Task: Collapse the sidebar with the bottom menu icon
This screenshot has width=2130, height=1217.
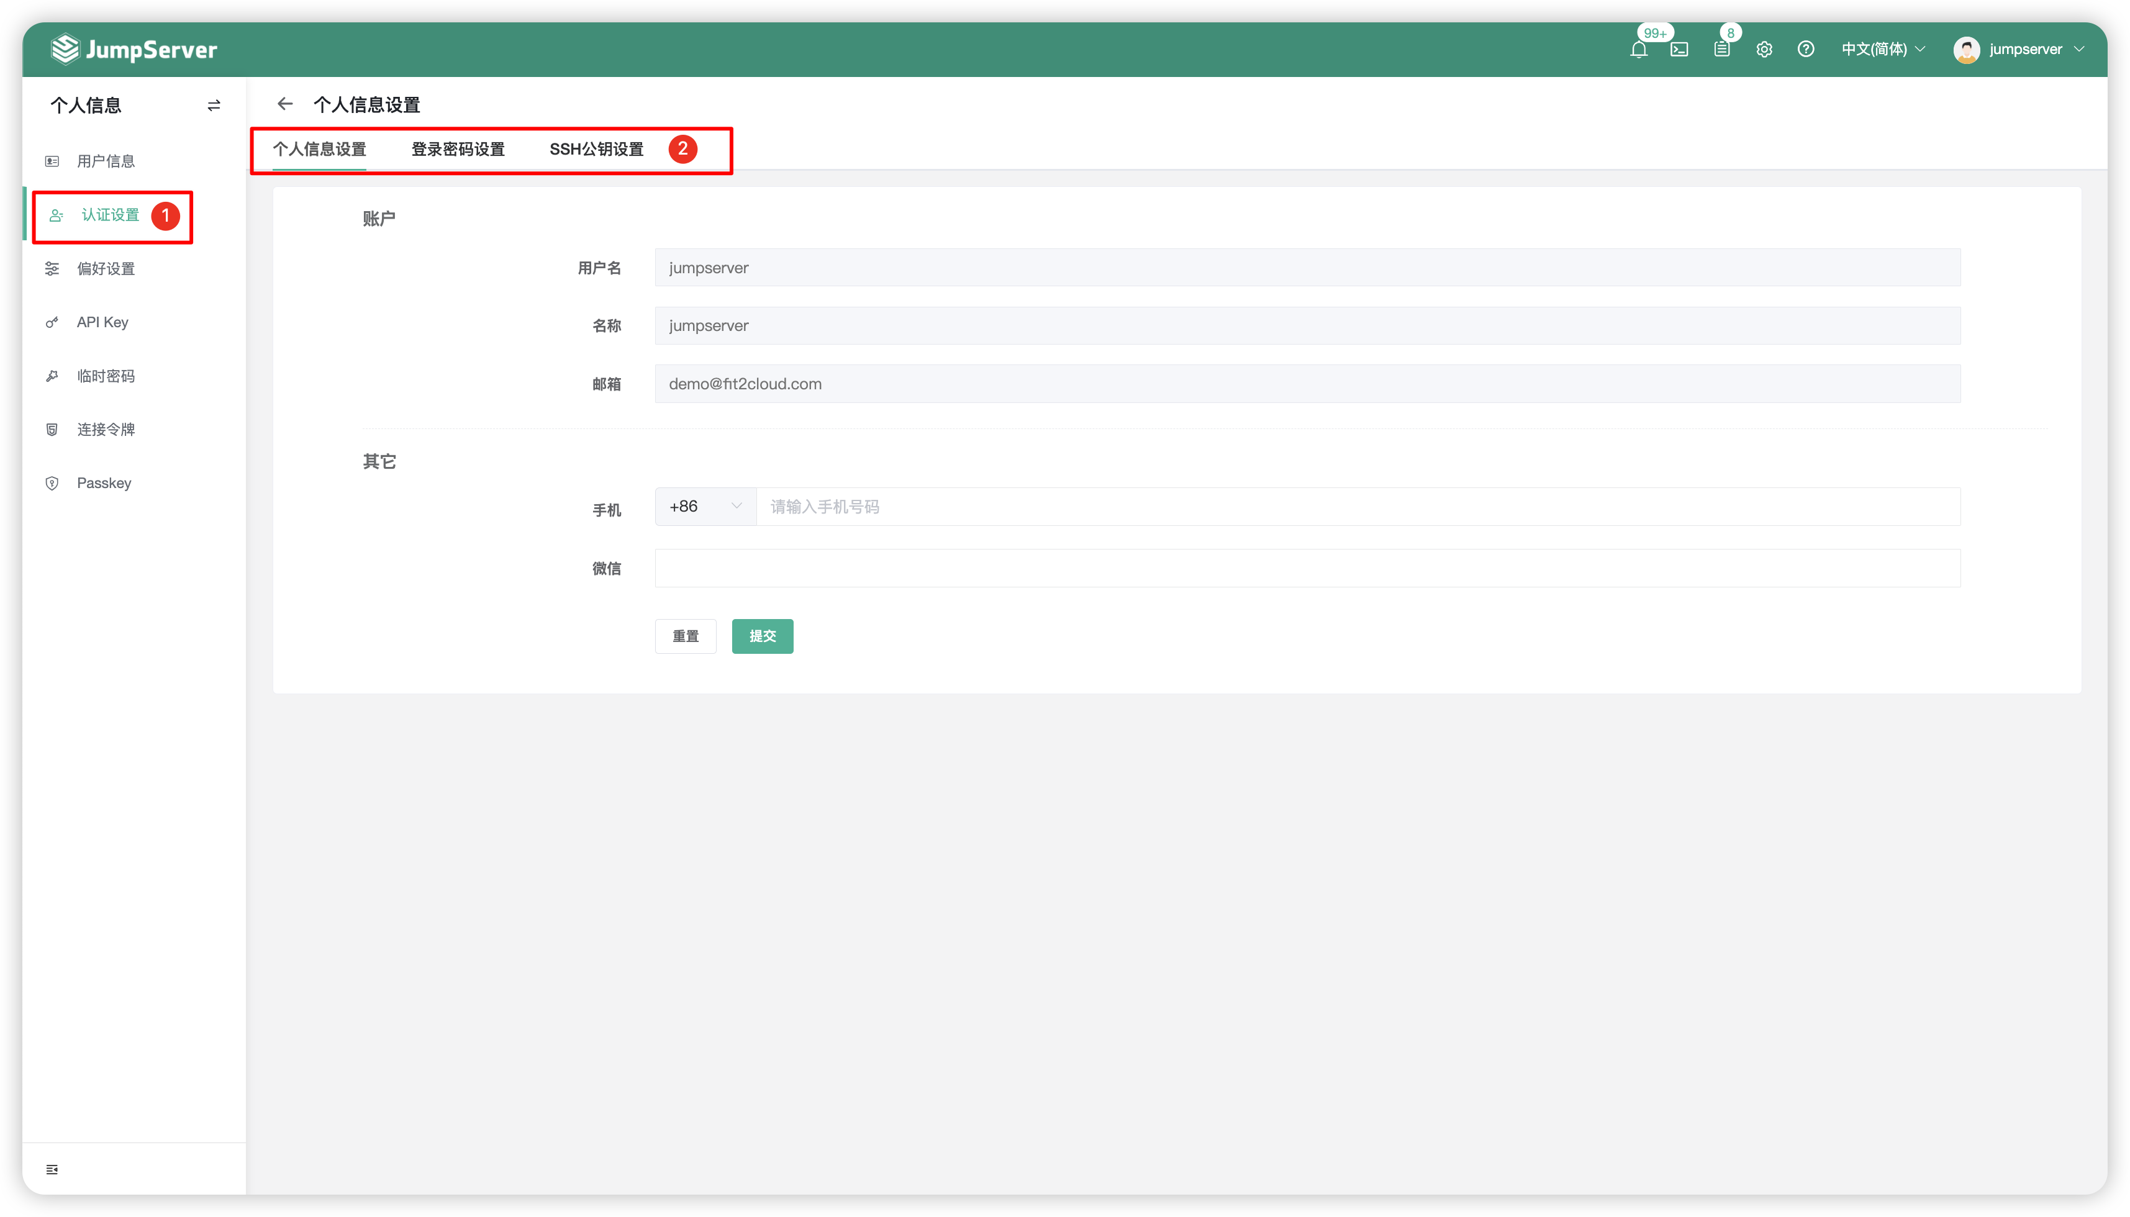Action: pos(52,1169)
